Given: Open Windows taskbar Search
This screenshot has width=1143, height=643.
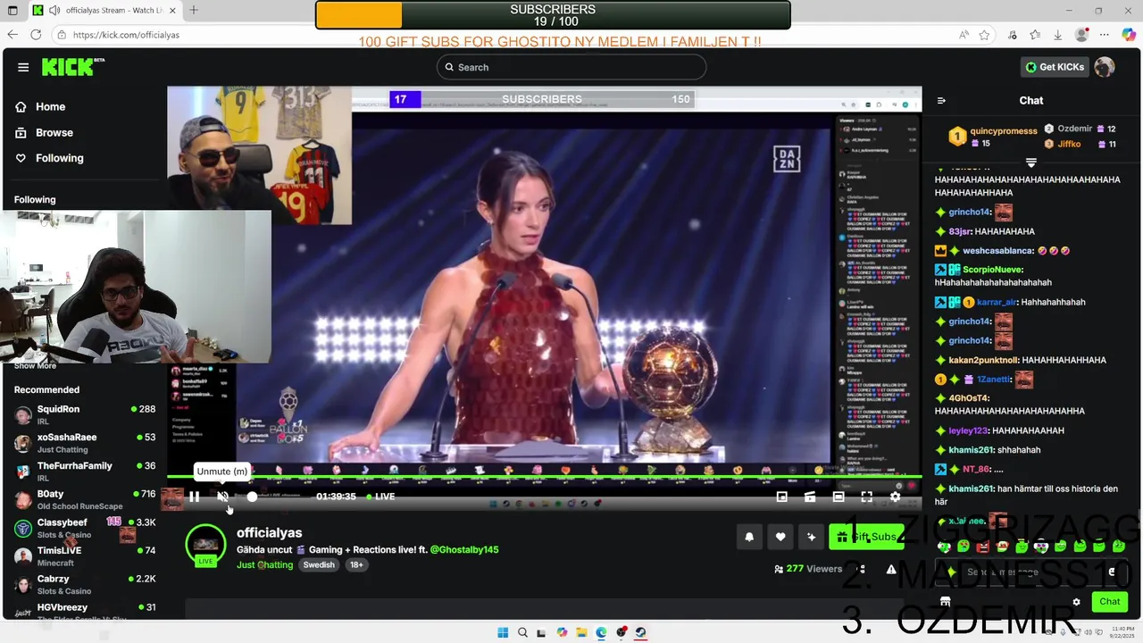Looking at the screenshot, I should pos(522,632).
